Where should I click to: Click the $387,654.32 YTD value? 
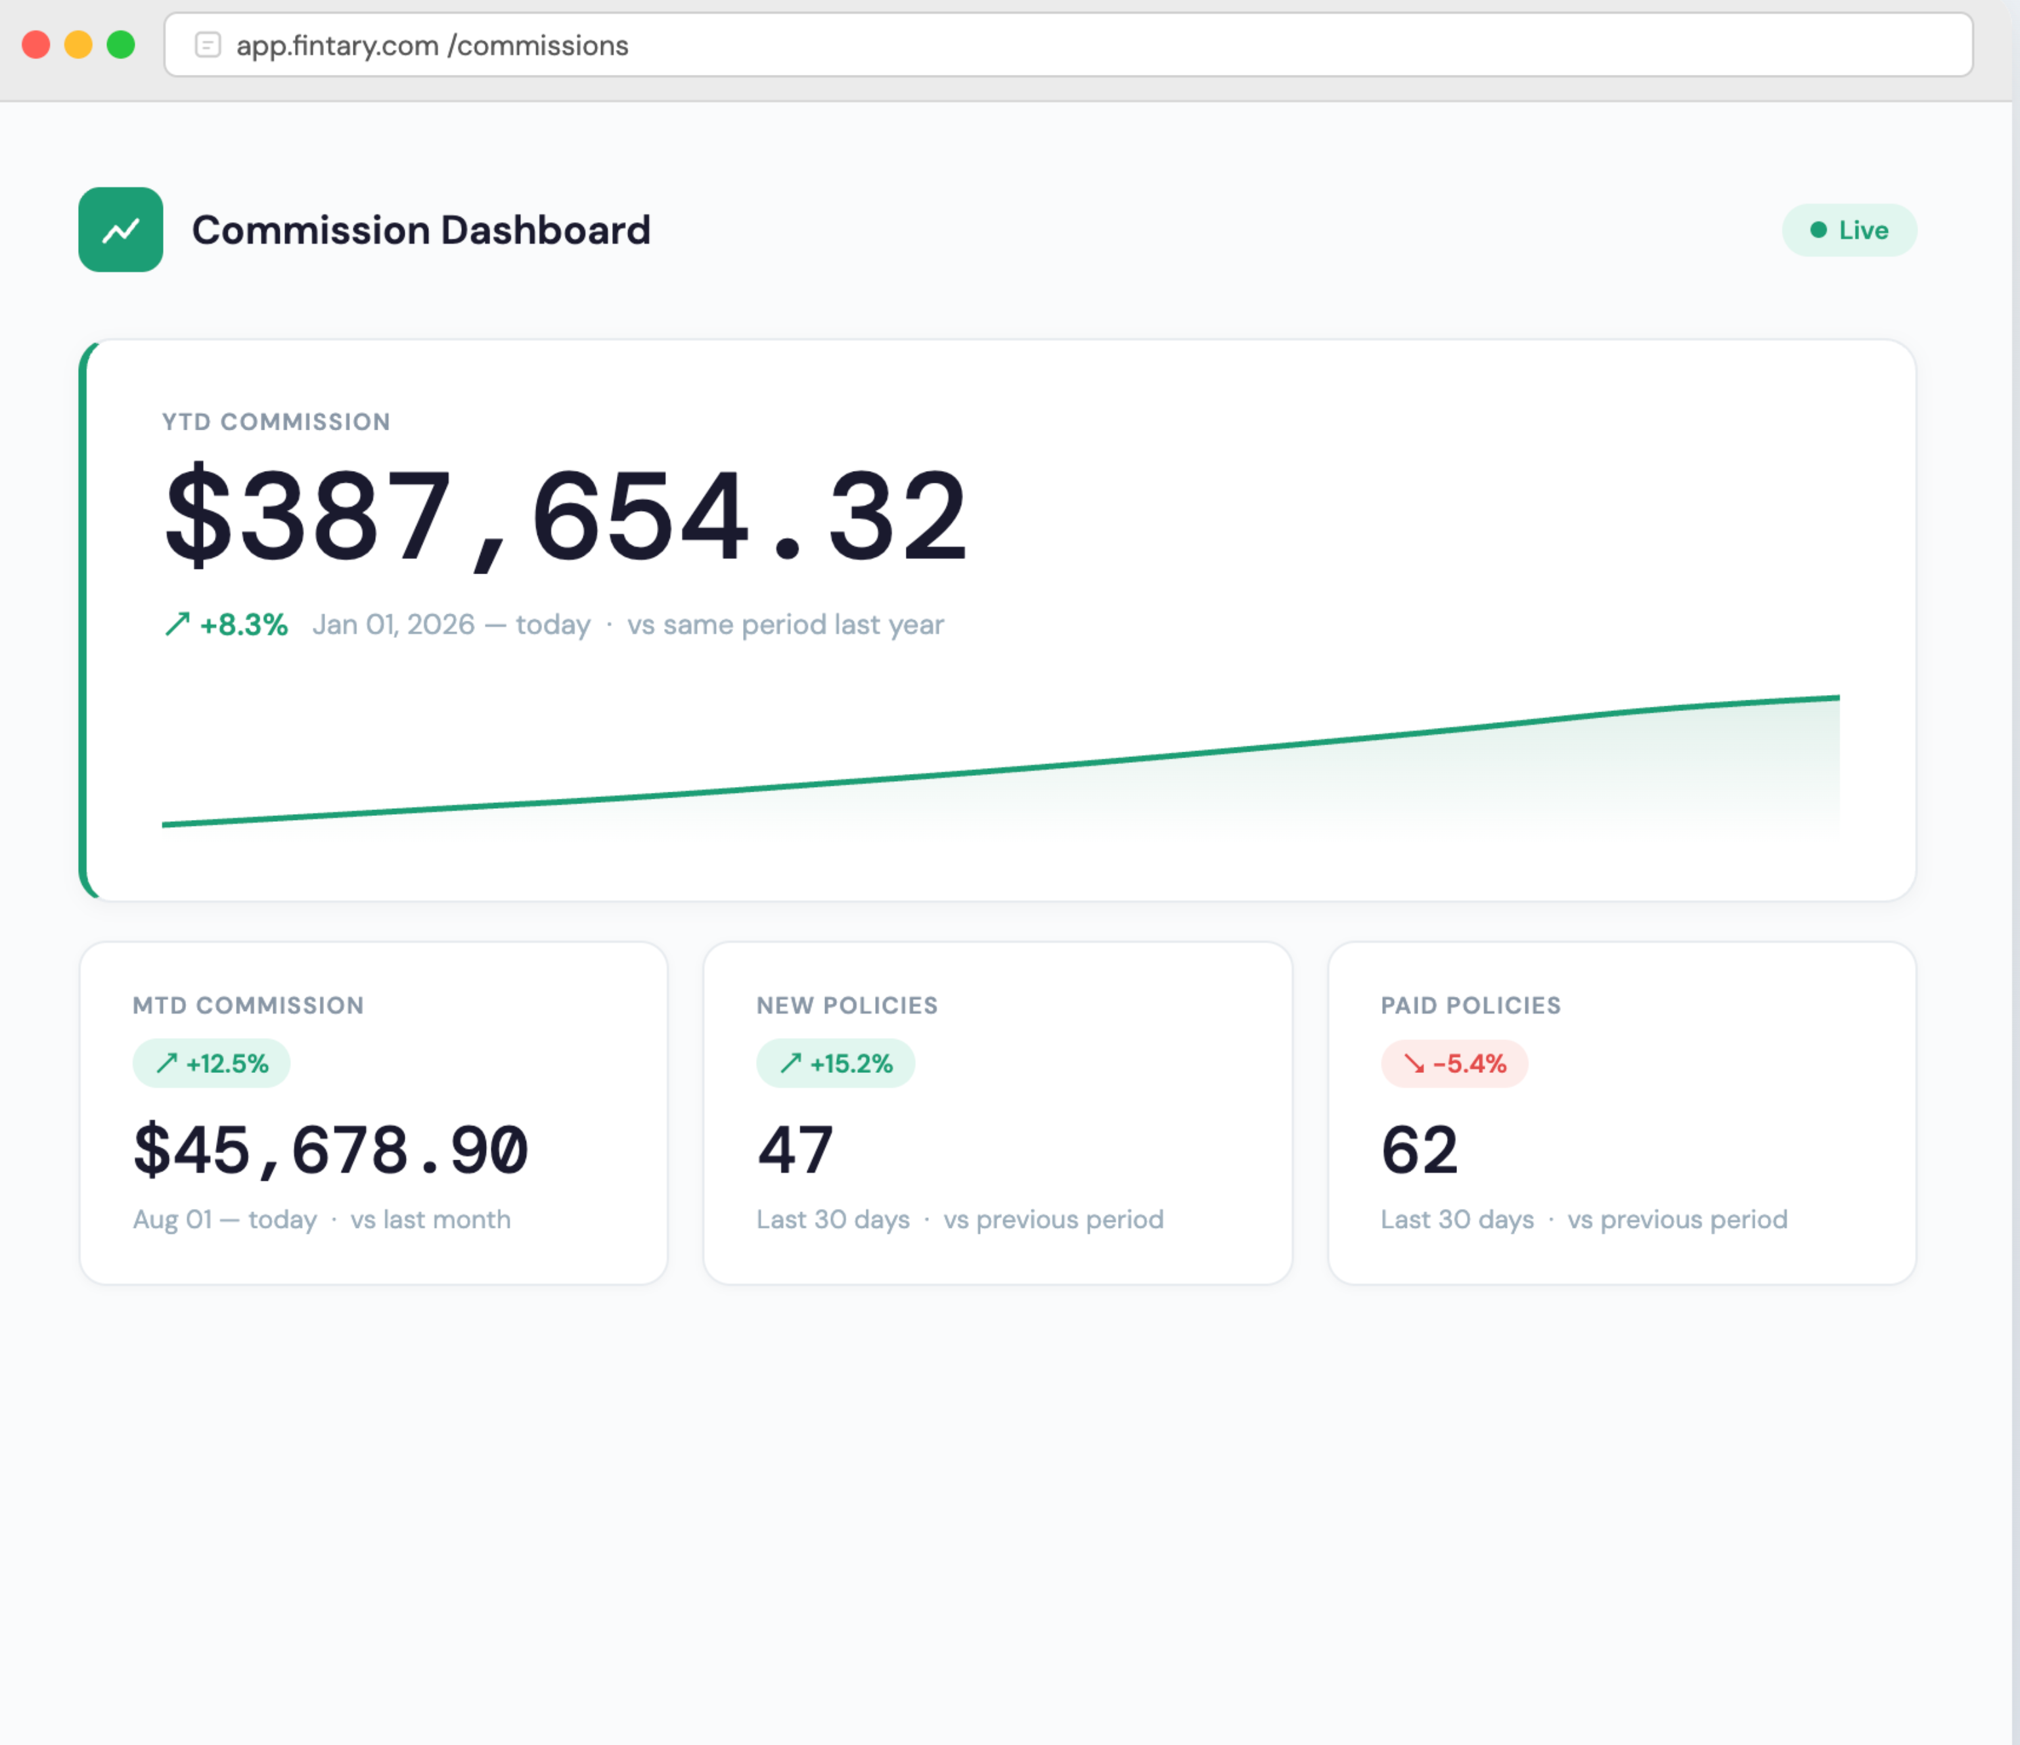click(566, 516)
